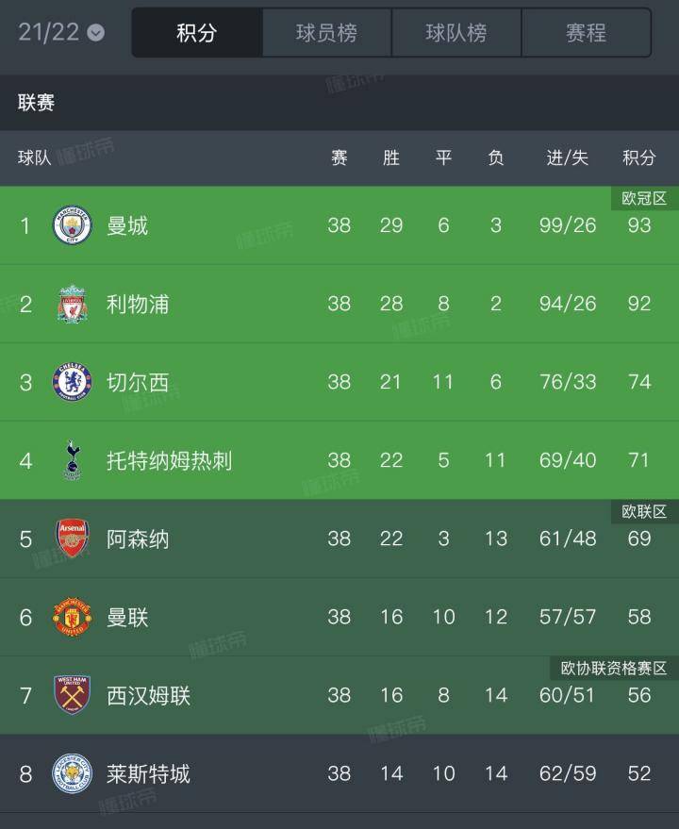Click the Tottenham Hotspur crest

pyautogui.click(x=73, y=460)
